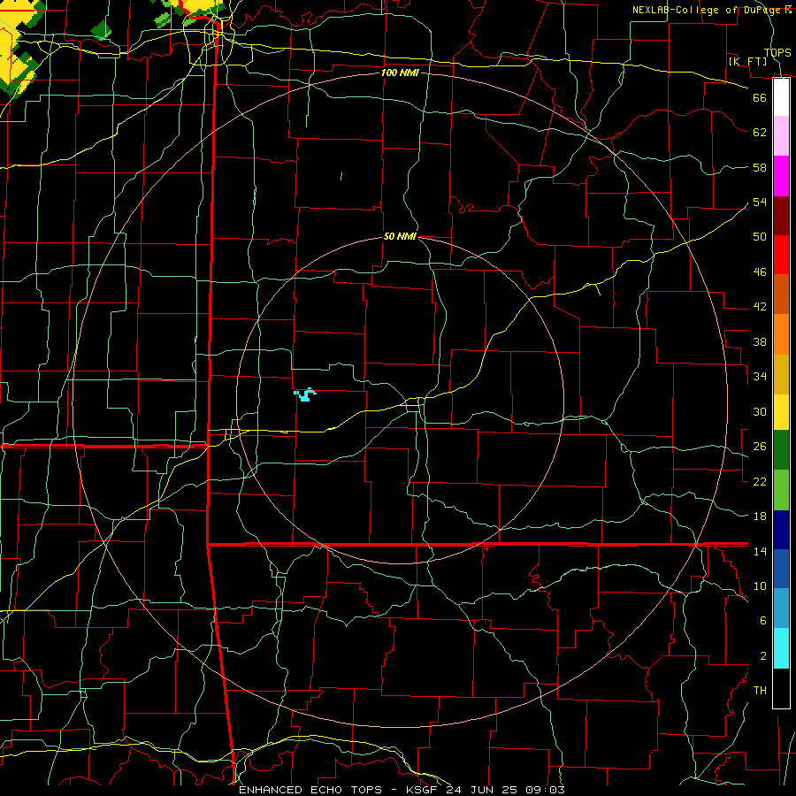
Task: Click the cyan legend swatch near 2
Action: [781, 648]
